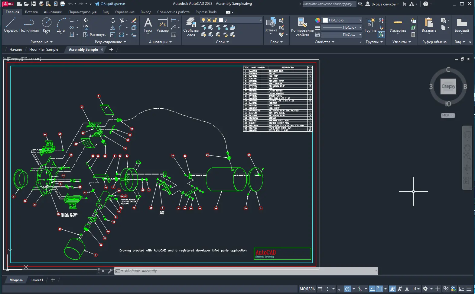The height and width of the screenshot is (294, 475).
Task: Toggle ortho mode in status bar
Action: click(340, 289)
